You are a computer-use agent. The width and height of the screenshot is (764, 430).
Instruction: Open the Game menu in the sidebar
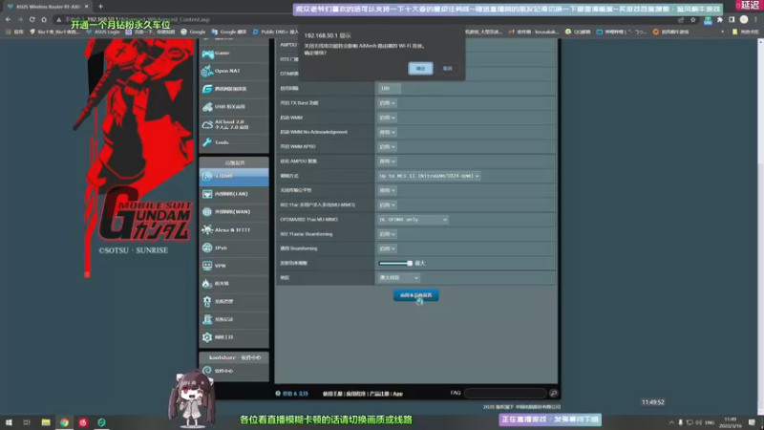click(234, 53)
